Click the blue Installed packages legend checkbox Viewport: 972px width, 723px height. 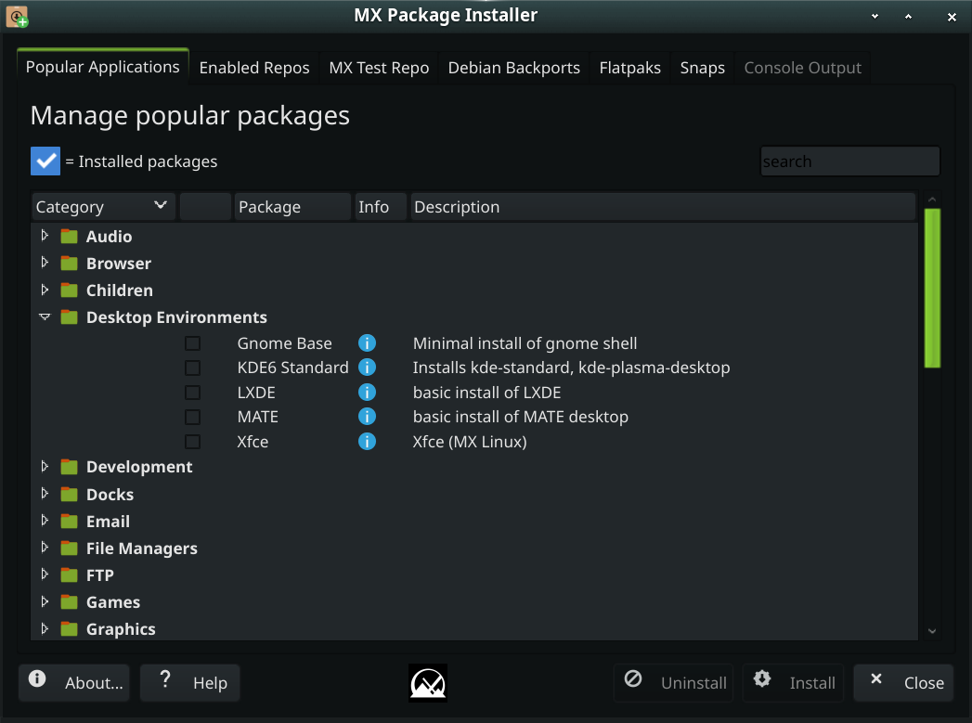tap(45, 161)
